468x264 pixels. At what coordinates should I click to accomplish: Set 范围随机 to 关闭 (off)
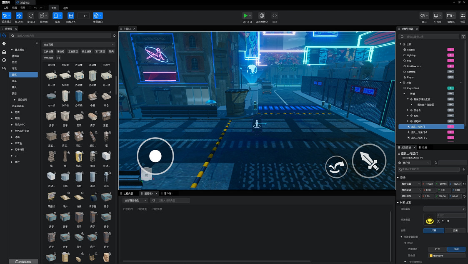(x=456, y=249)
